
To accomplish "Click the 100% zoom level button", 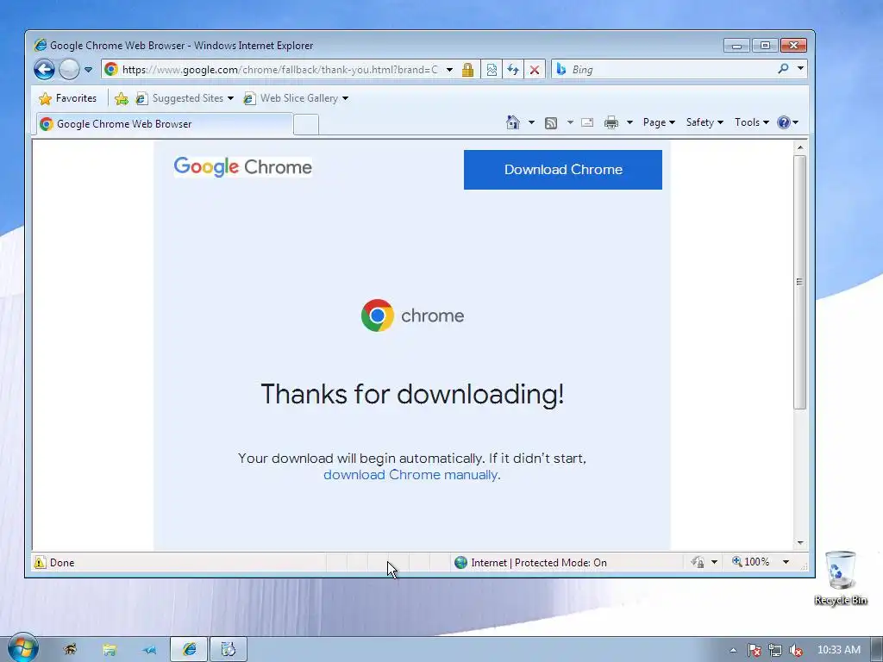I will pyautogui.click(x=751, y=562).
